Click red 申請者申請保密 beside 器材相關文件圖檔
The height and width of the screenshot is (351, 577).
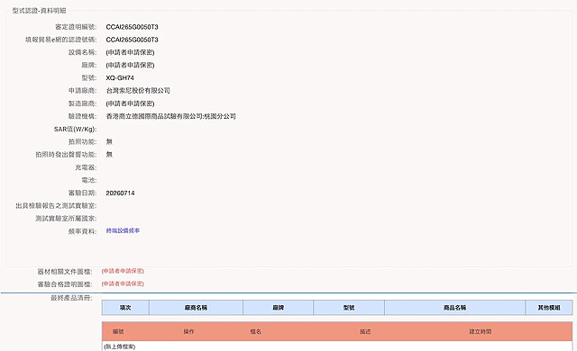pyautogui.click(x=123, y=271)
